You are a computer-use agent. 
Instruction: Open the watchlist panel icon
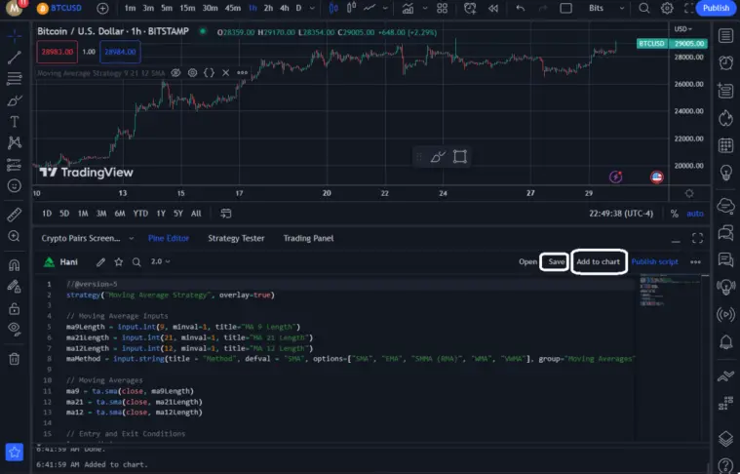[725, 36]
